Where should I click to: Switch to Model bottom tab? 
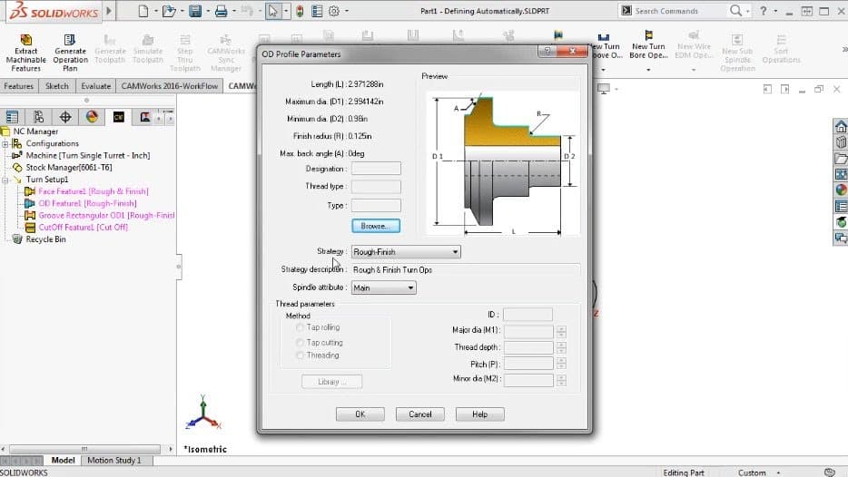tap(63, 461)
